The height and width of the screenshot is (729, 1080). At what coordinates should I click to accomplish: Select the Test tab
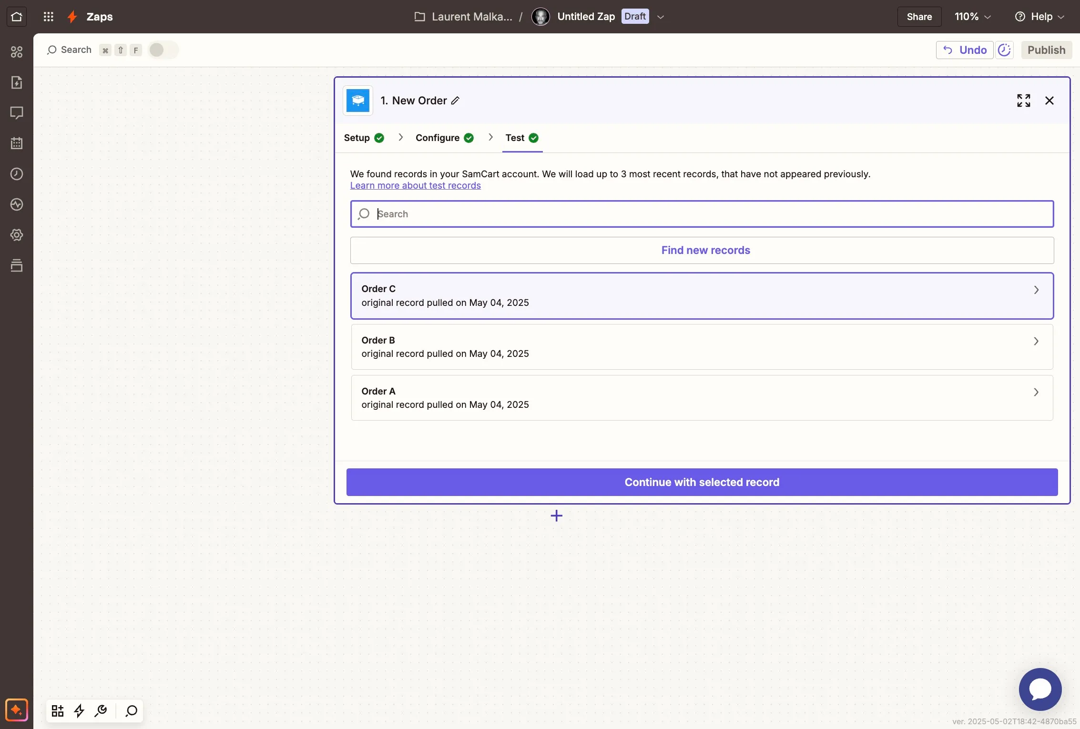click(522, 138)
